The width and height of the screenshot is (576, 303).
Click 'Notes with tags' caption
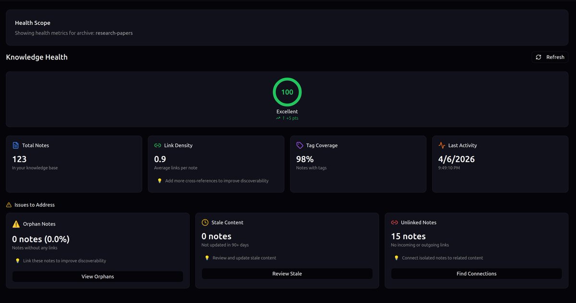coord(312,168)
